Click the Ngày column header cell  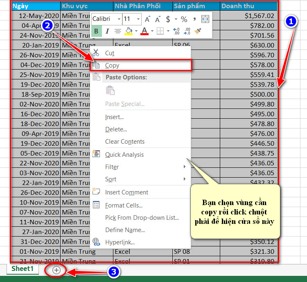[x=36, y=6]
